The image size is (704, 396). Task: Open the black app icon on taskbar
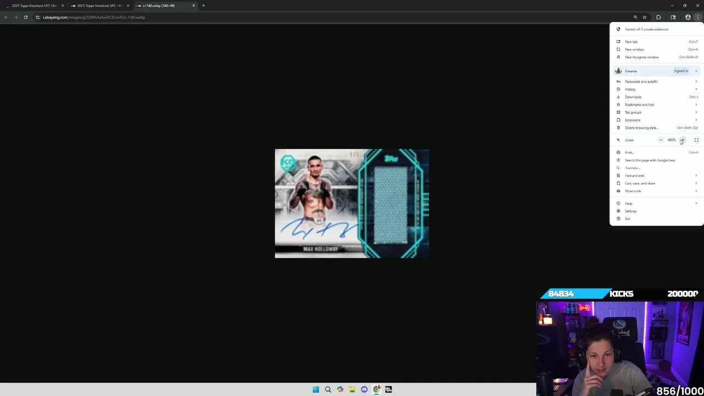pyautogui.click(x=388, y=389)
